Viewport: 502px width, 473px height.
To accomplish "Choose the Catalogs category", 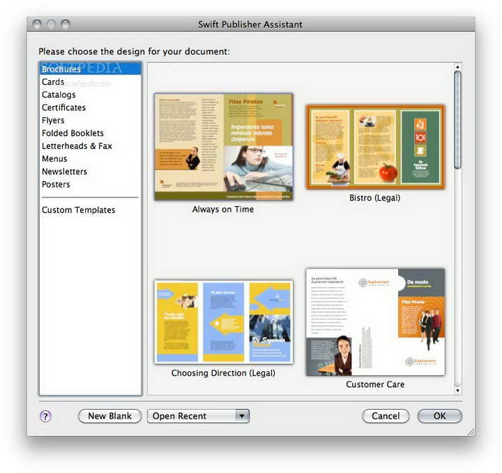I will [x=90, y=95].
